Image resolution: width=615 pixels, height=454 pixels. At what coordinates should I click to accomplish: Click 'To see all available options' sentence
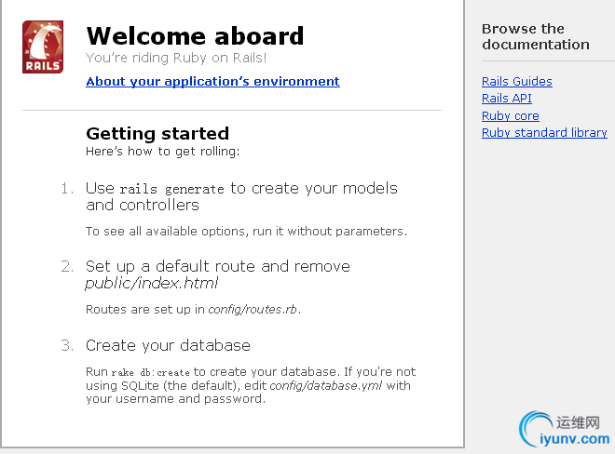(x=246, y=231)
